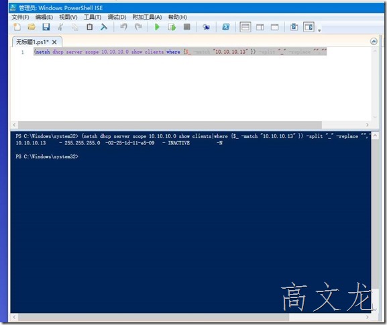Click line 1 of the script editor
This screenshot has height=325, width=387.
point(180,52)
